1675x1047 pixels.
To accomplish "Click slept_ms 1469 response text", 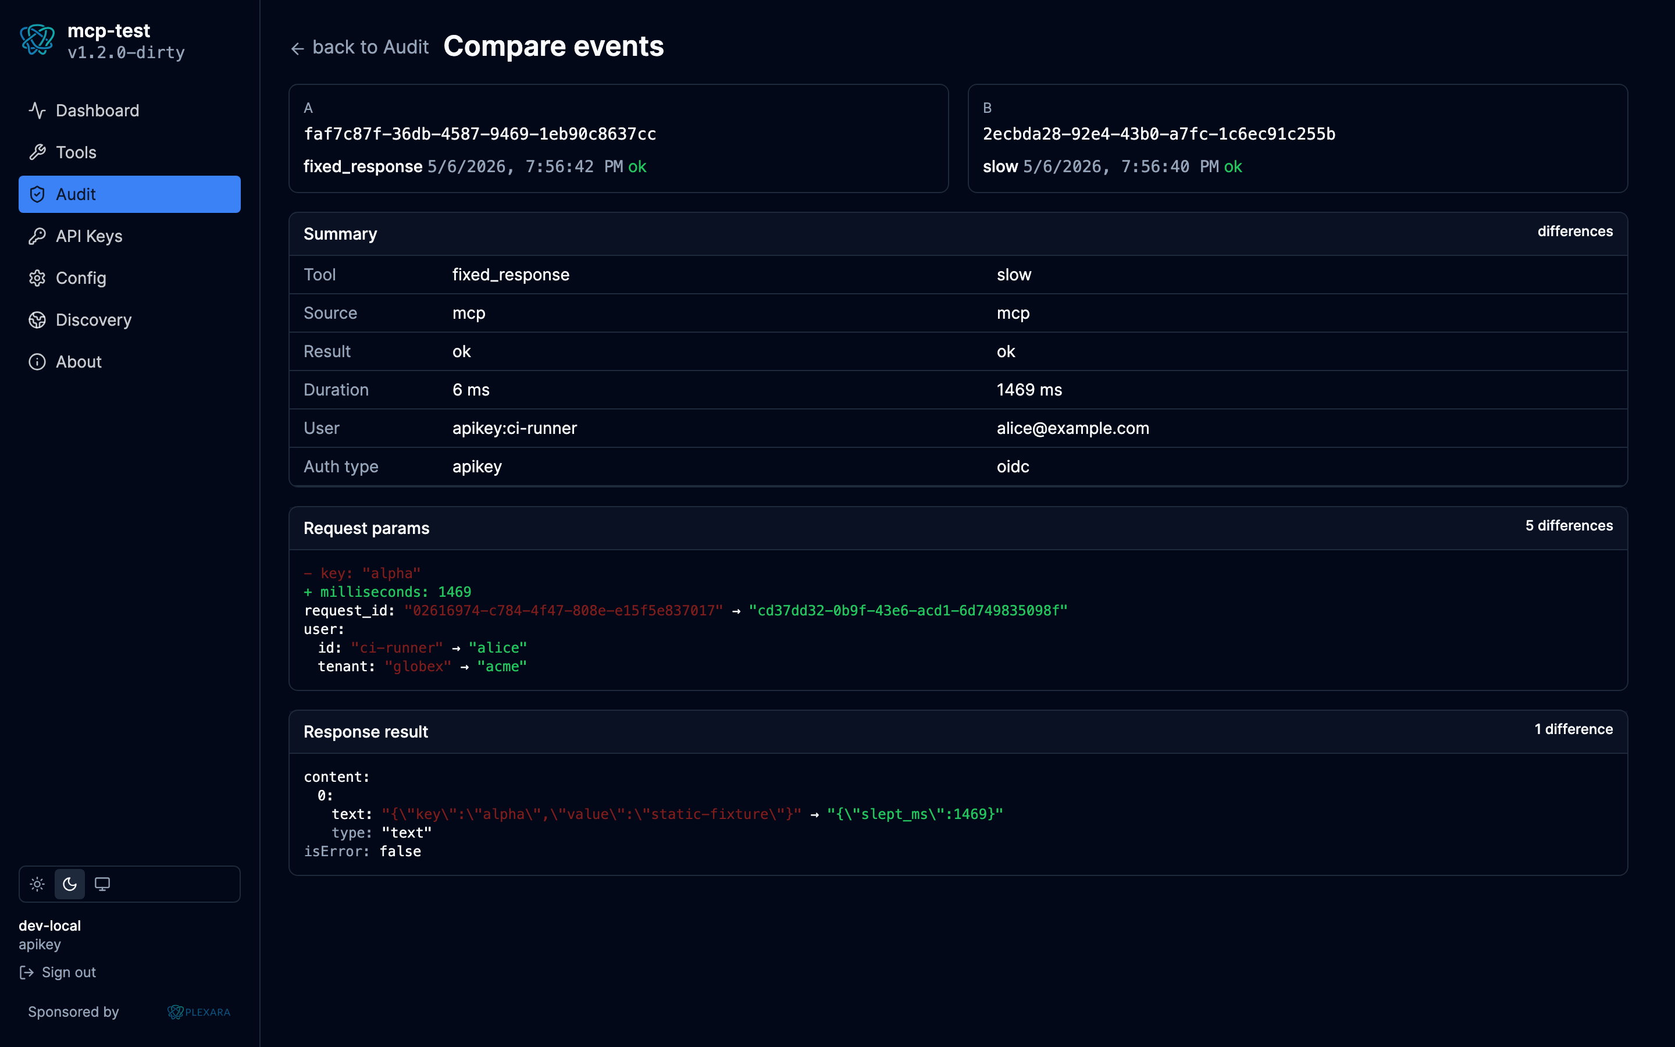I will point(914,814).
